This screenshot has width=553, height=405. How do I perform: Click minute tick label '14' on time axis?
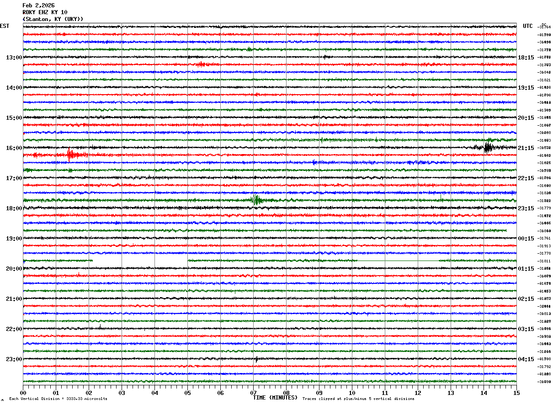[x=484, y=393]
